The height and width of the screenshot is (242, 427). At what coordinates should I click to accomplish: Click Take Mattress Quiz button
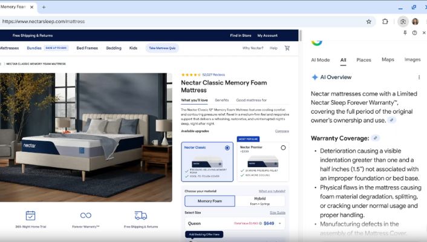[x=162, y=48]
